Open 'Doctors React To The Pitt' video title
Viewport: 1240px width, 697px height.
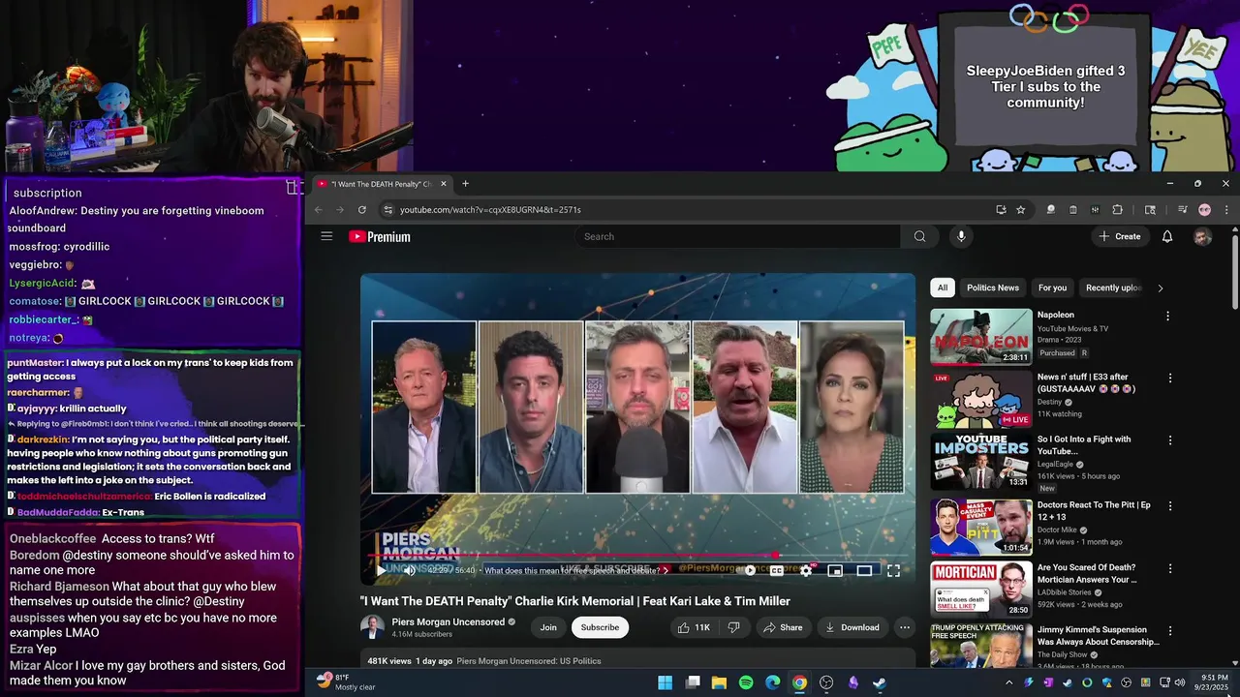click(x=1094, y=511)
